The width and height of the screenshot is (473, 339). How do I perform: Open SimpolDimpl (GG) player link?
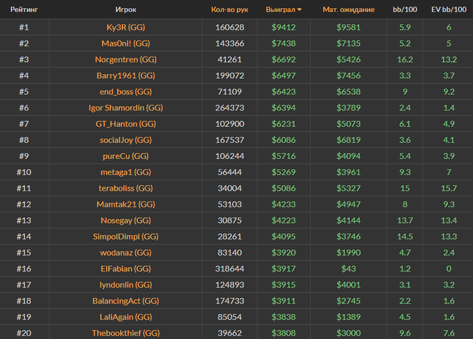coord(126,237)
